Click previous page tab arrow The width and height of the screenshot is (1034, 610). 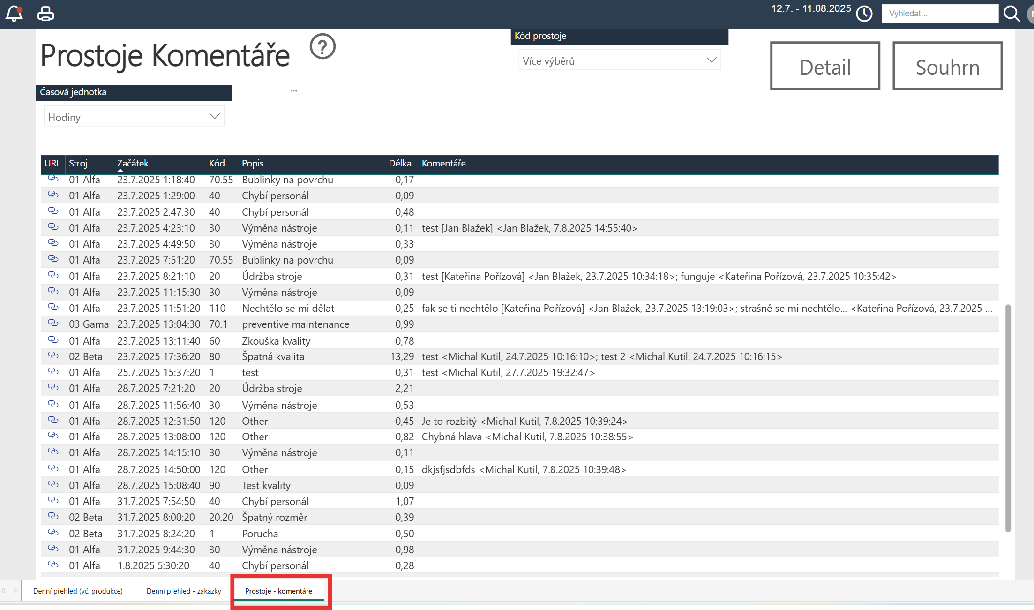(4, 590)
